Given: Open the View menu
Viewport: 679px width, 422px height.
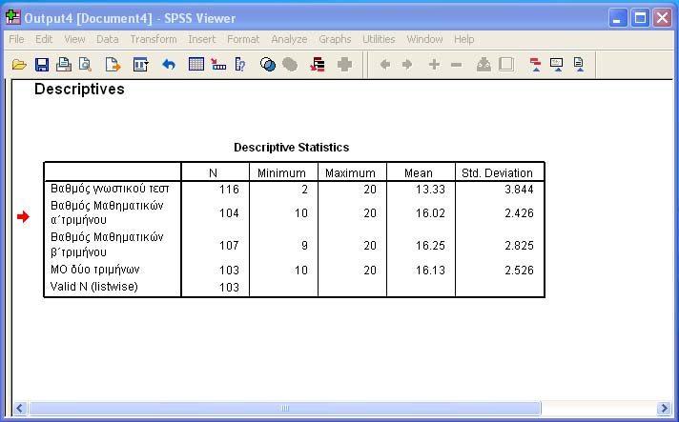Looking at the screenshot, I should pos(74,39).
